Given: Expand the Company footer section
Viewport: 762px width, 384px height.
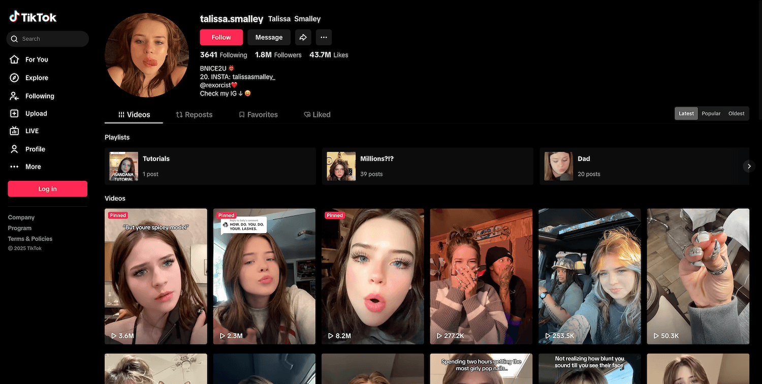Looking at the screenshot, I should (x=21, y=217).
